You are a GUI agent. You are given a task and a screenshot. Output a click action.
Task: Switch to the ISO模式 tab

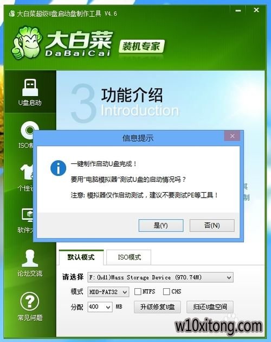coord(129,257)
